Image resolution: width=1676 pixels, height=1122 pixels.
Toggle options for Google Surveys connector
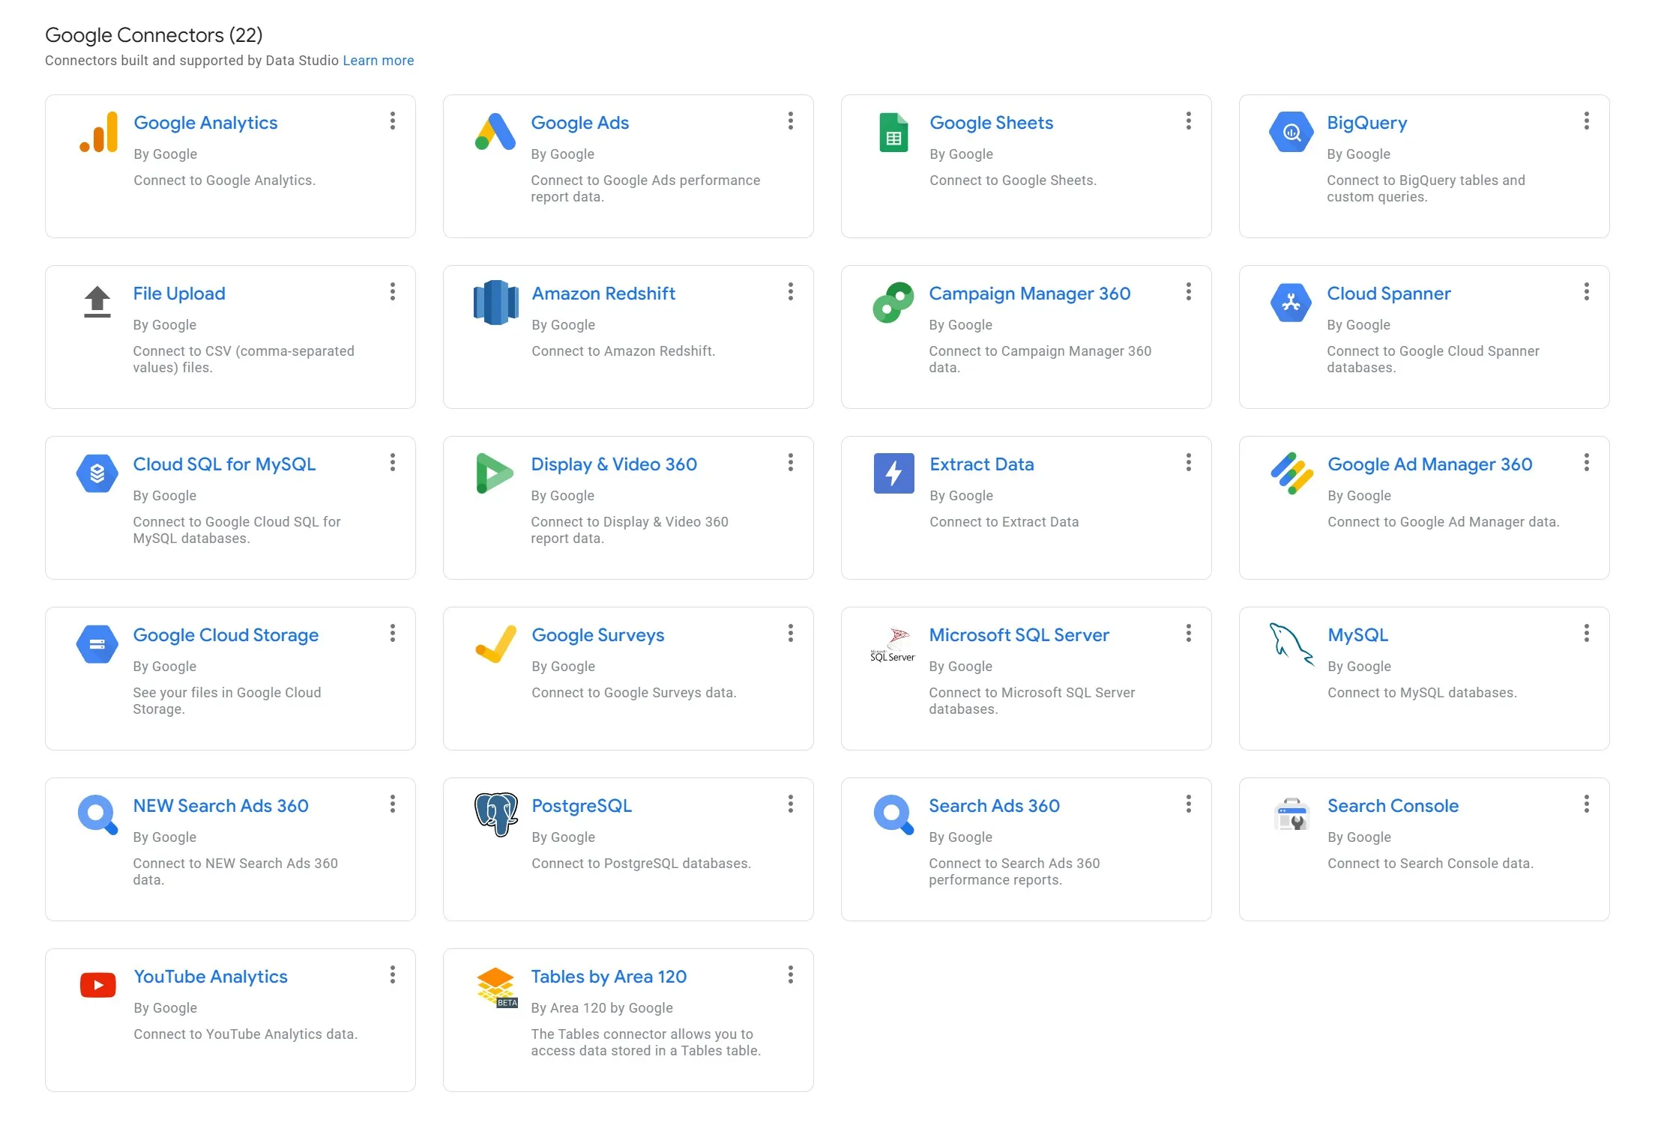tap(790, 634)
